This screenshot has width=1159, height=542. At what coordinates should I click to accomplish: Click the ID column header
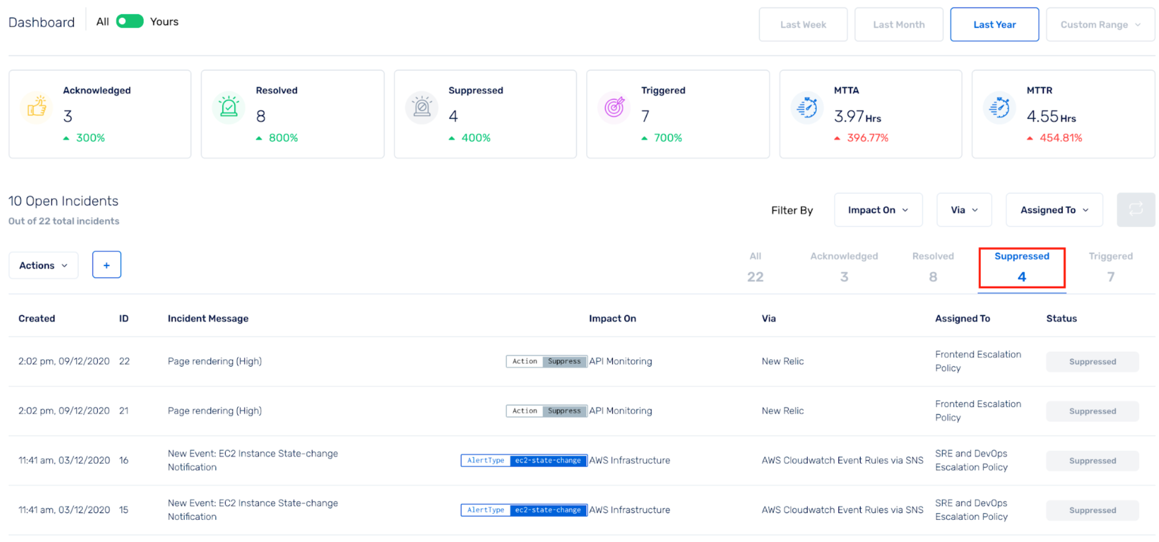coord(124,318)
